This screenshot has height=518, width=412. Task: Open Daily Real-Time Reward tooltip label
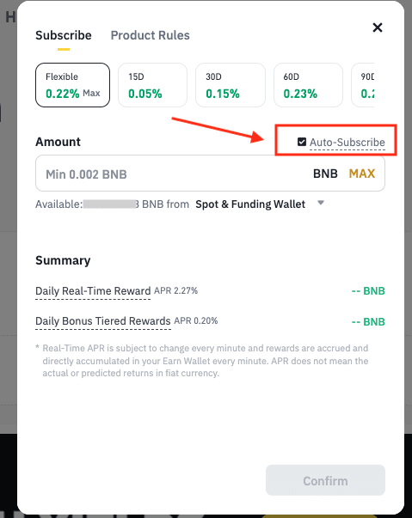[93, 291]
